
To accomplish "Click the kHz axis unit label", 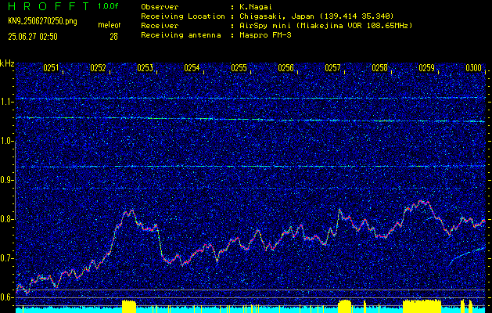I will click(x=7, y=63).
